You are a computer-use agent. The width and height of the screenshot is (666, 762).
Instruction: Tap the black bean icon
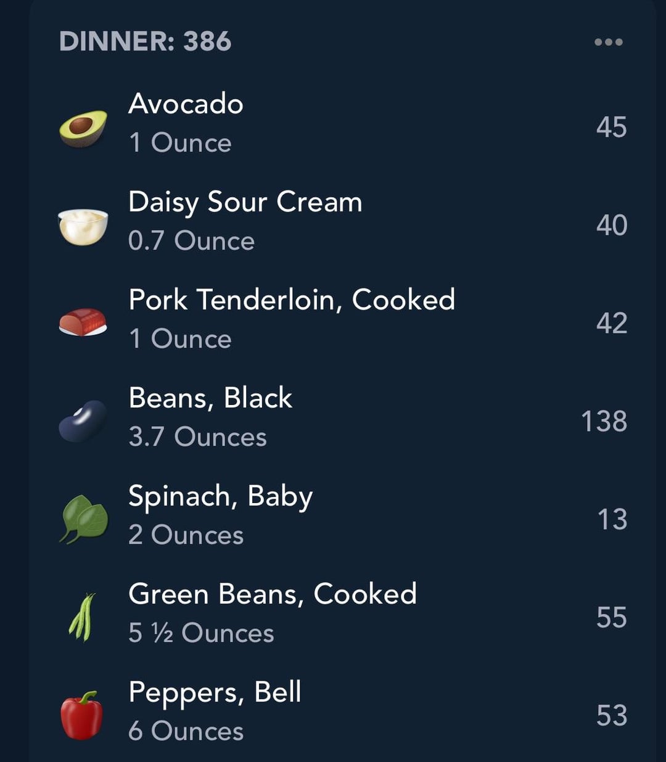click(x=83, y=421)
